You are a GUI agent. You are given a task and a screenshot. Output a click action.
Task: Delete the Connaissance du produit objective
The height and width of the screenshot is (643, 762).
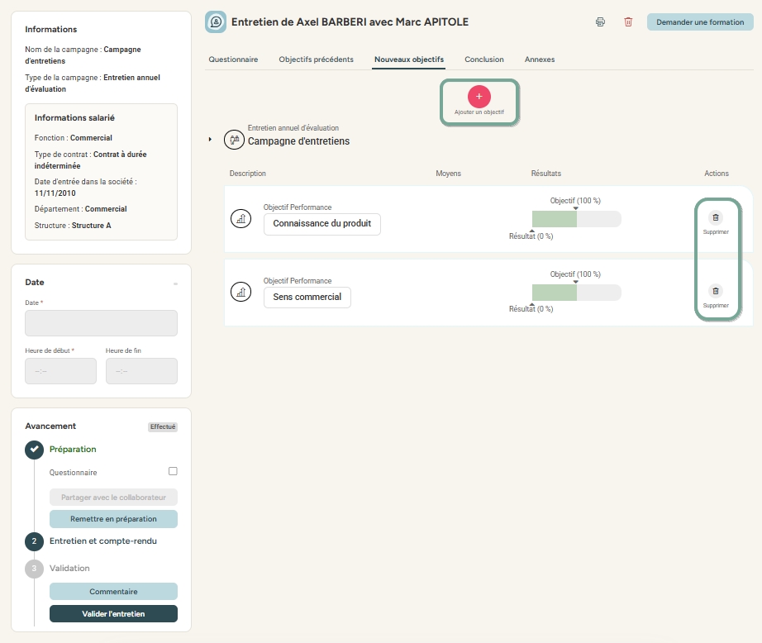(716, 218)
